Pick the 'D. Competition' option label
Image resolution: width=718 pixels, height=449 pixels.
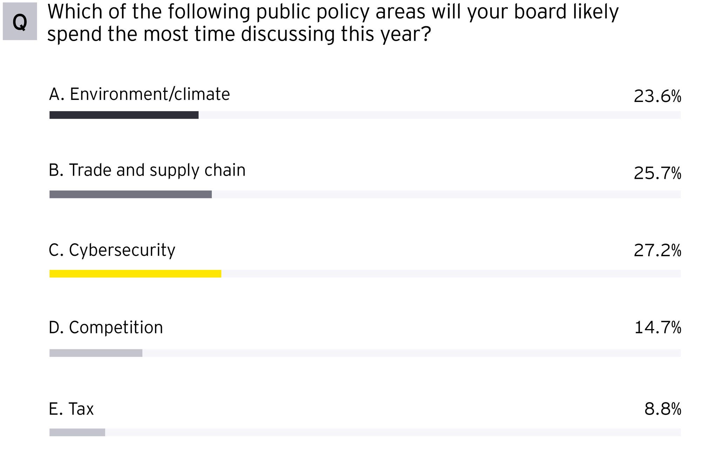(106, 327)
